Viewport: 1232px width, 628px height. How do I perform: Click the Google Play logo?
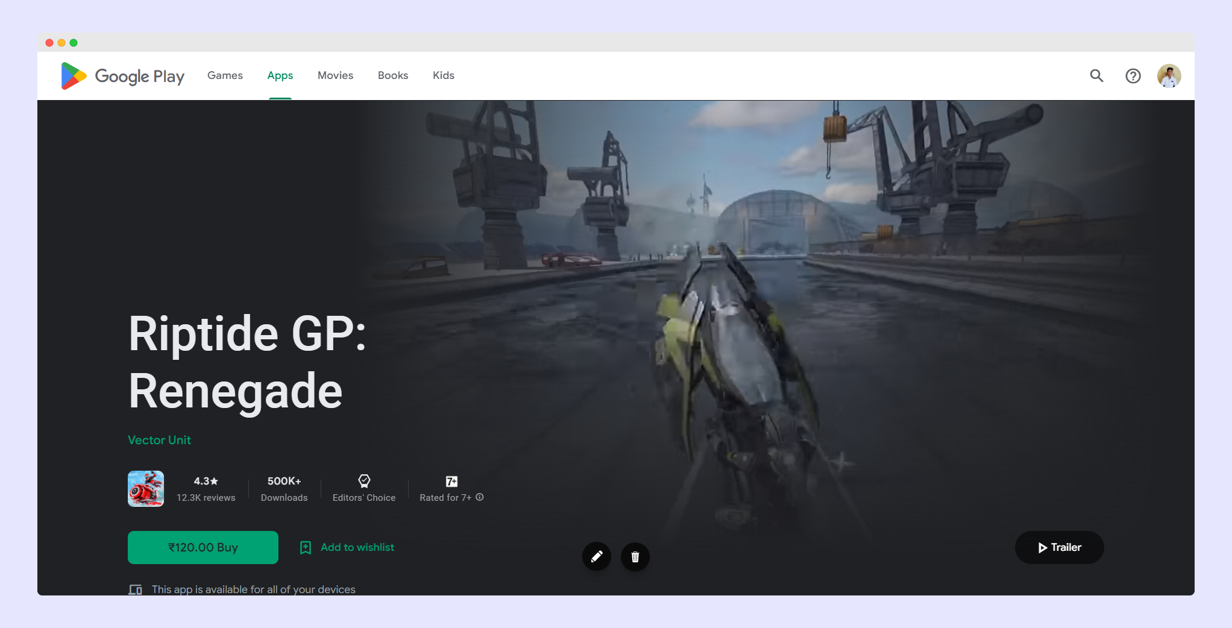point(122,76)
